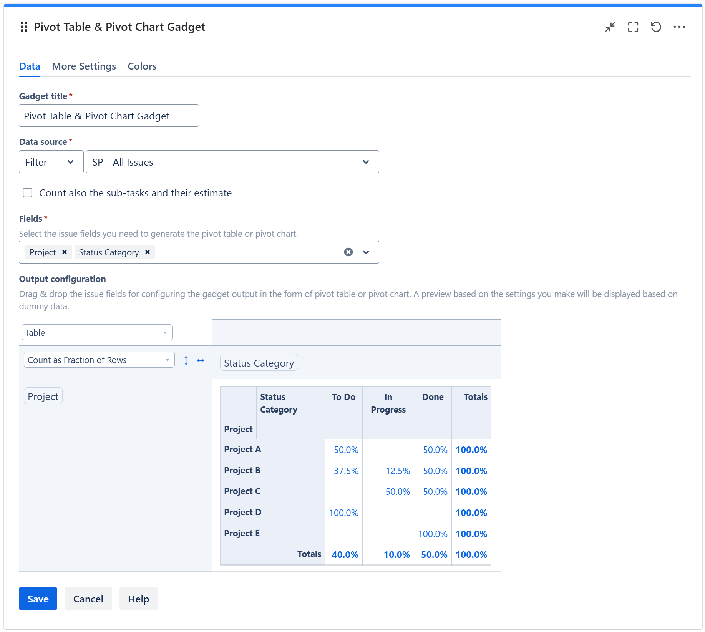Refresh the gadget with reload icon
Screen dimensions: 705x632
click(656, 27)
